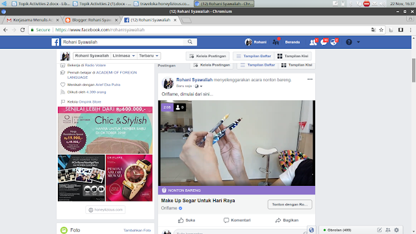Viewport: 416px width, 234px height.
Task: Open the Oriflame watch promo image
Action: 129,178
